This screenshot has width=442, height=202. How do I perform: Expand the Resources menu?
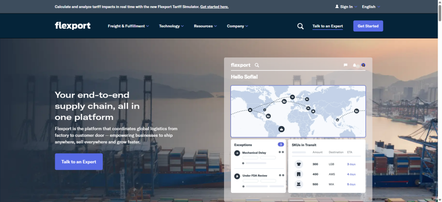pos(205,26)
